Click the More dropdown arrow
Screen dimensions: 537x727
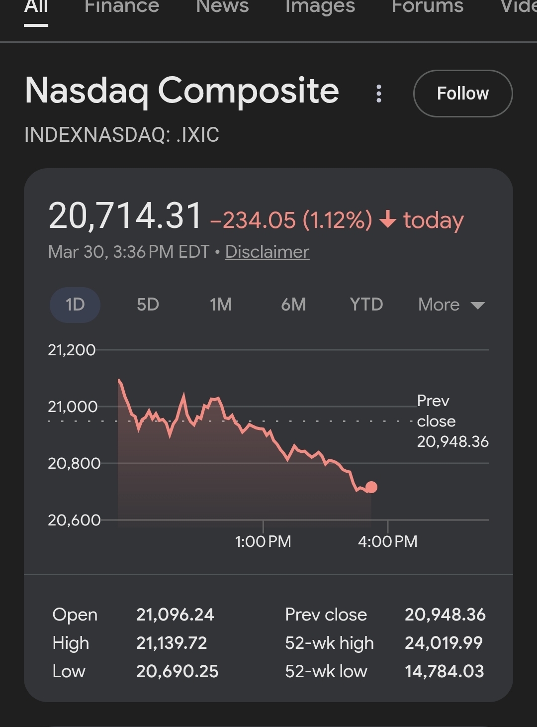click(x=477, y=305)
